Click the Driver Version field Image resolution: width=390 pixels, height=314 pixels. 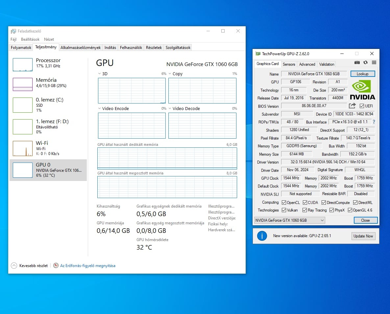click(328, 162)
